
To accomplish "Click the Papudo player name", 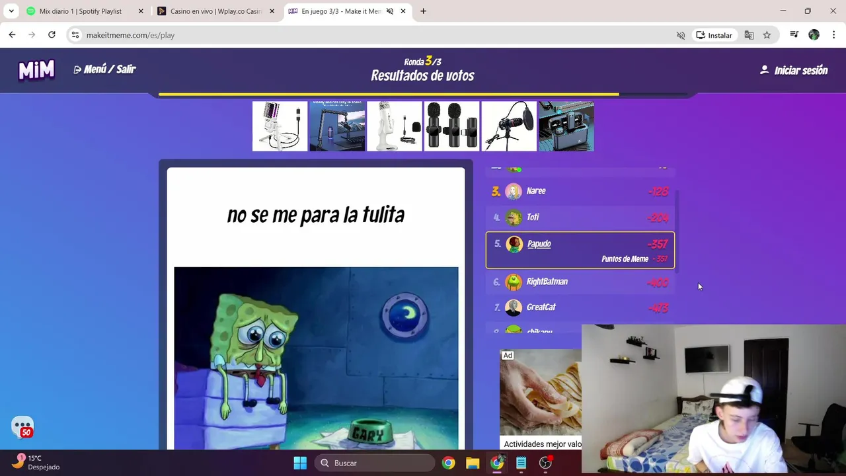I will (539, 244).
